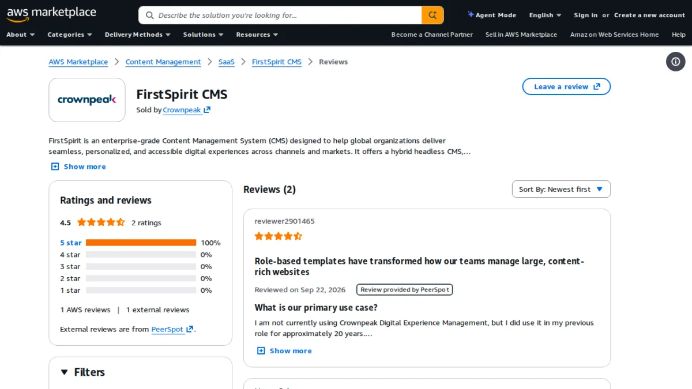Open the English language dropdown
The width and height of the screenshot is (692, 389).
(545, 15)
